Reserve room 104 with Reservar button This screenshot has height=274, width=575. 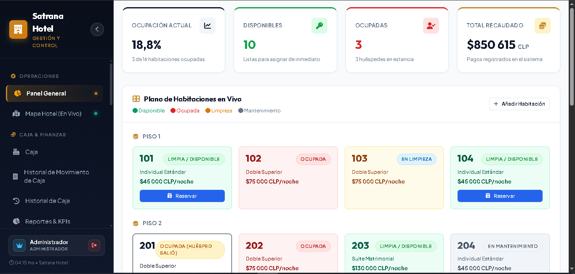(x=500, y=196)
